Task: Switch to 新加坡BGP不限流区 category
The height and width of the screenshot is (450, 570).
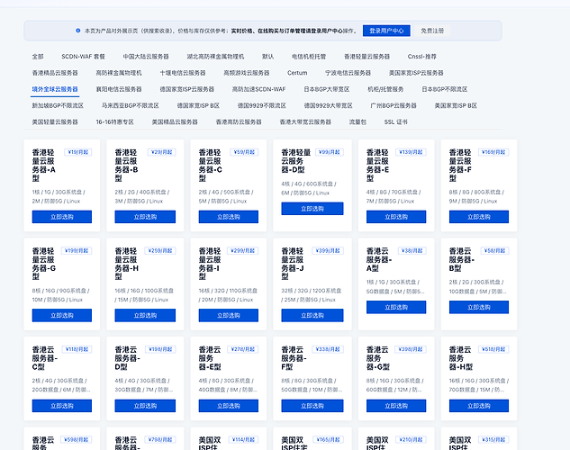Action: [x=58, y=105]
